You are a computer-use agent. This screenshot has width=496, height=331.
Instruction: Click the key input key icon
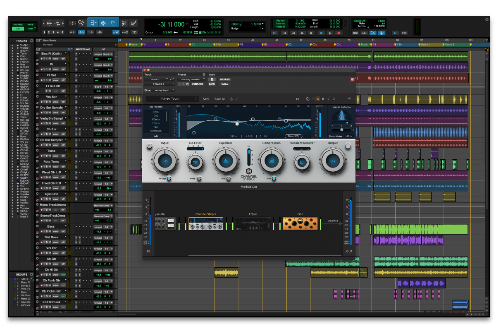147,90
